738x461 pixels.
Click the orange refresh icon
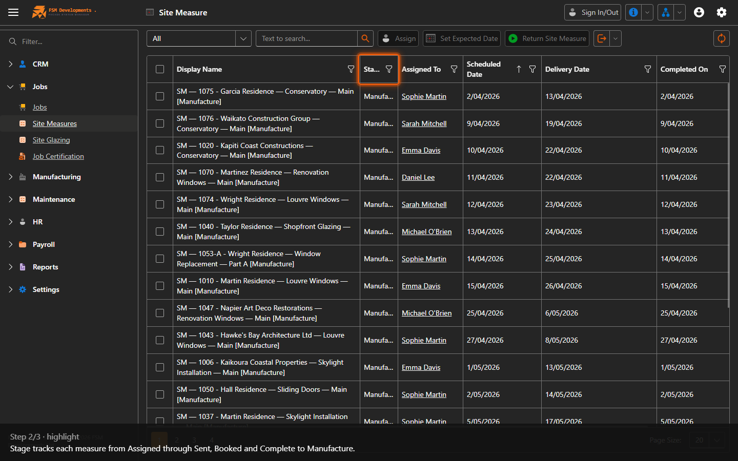coord(721,38)
